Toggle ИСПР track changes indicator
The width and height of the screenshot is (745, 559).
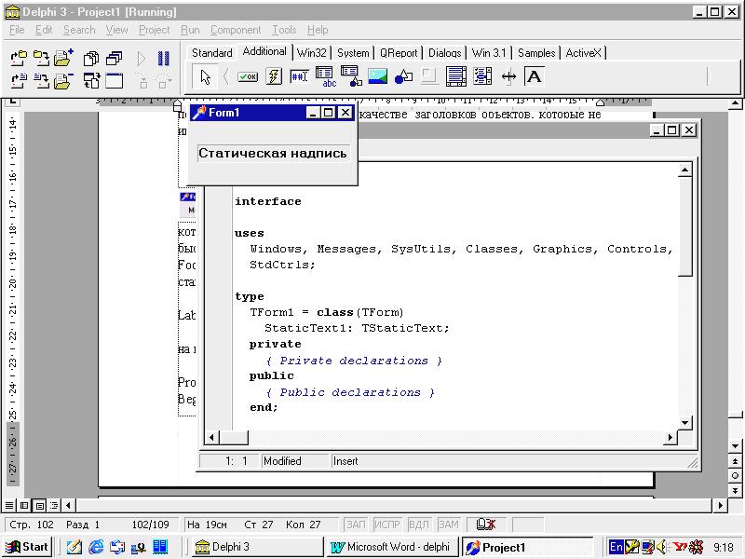(x=386, y=525)
